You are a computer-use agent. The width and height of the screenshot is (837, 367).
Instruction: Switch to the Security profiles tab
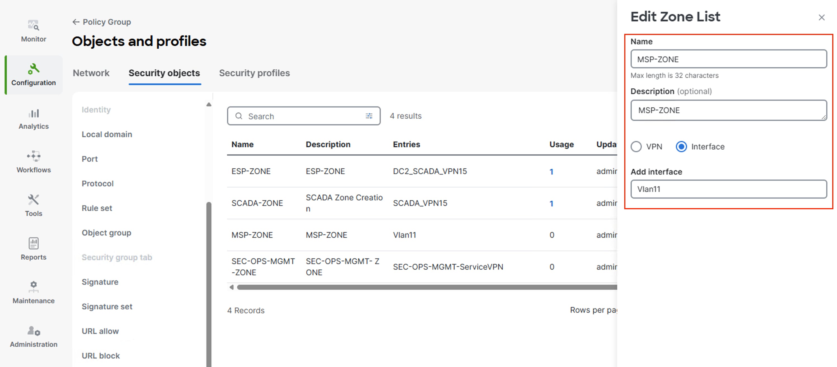(254, 73)
